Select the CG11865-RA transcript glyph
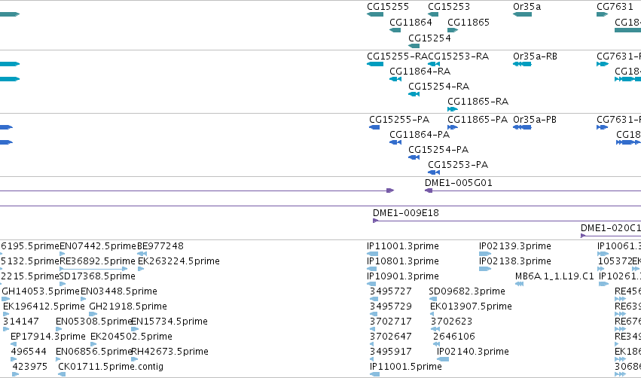The image size is (641, 378). pos(453,109)
